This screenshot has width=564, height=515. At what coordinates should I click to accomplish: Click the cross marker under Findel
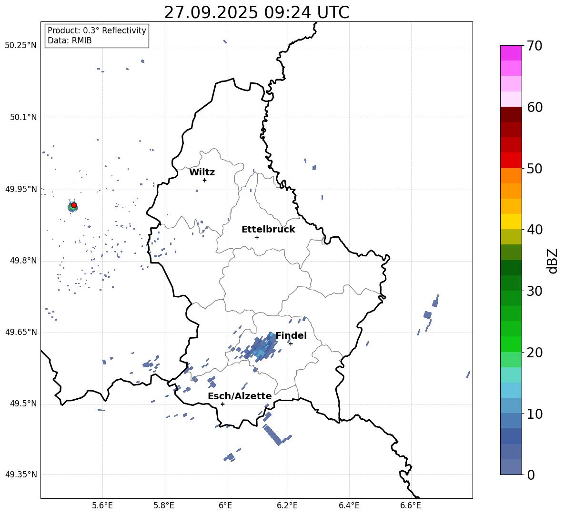[291, 343]
